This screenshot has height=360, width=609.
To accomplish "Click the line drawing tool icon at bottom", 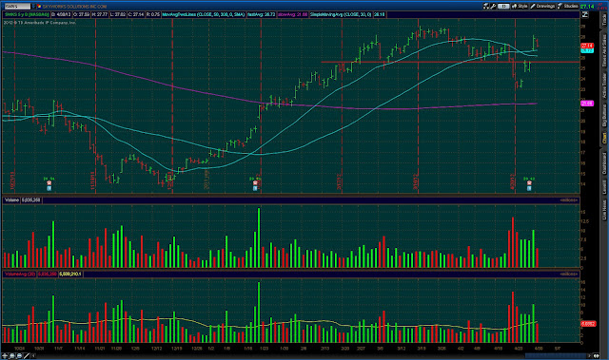I will click(x=27, y=356).
